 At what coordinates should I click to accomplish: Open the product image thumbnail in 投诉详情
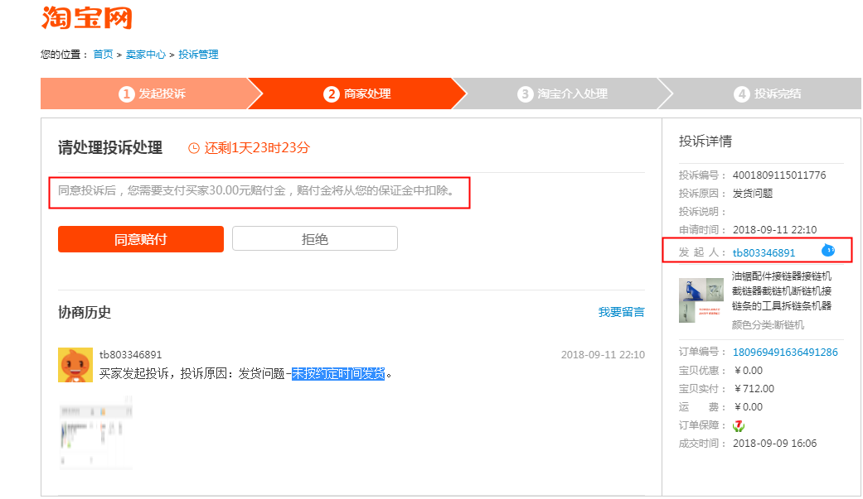(x=701, y=300)
